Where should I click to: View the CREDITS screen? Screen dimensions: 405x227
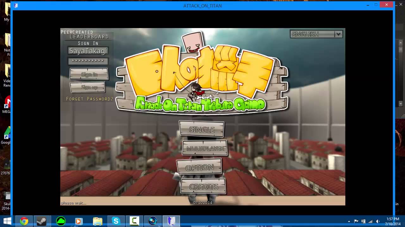tap(203, 187)
